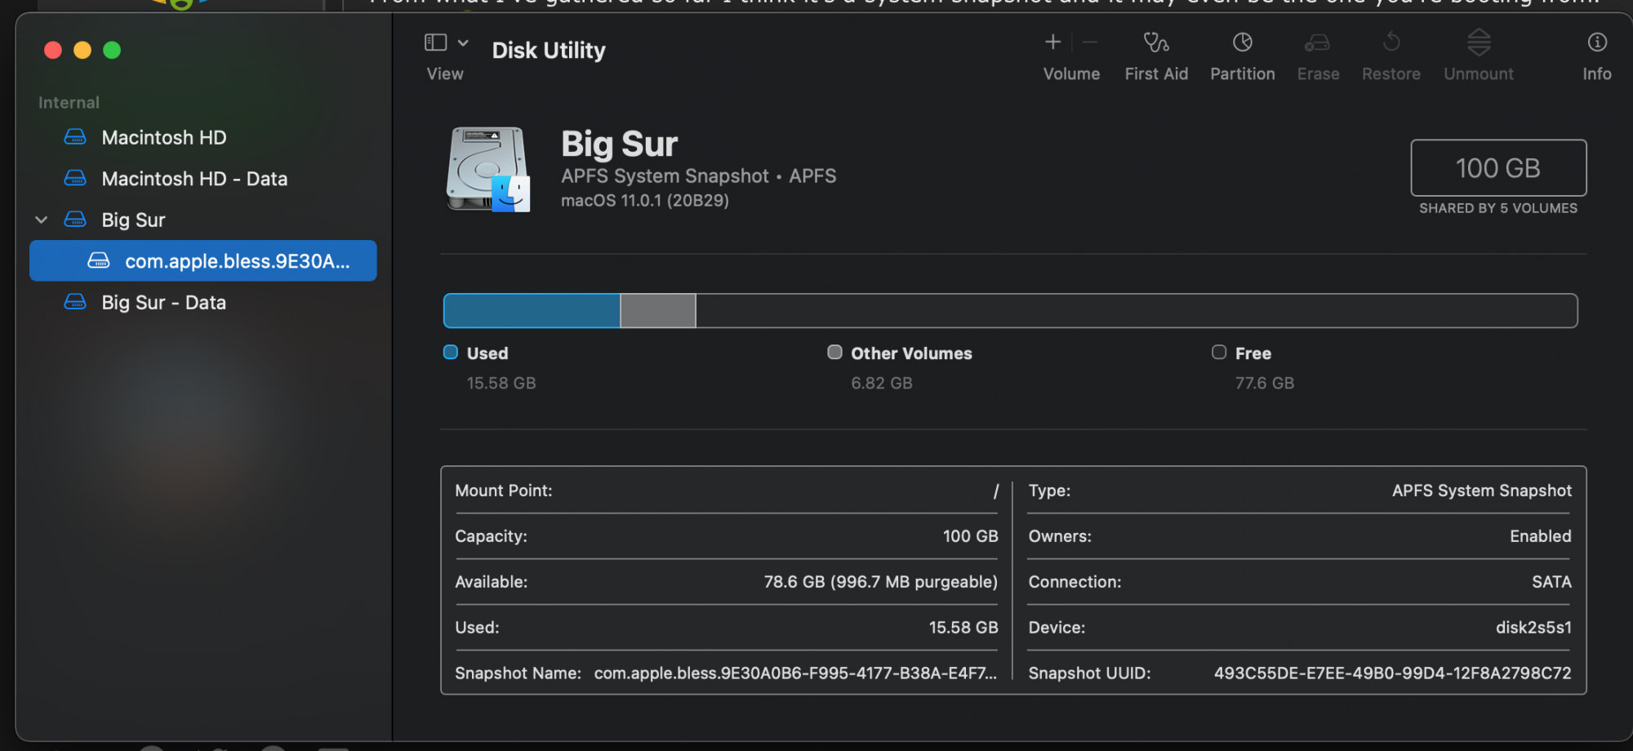Click Big Sur - Data drive icon
Image resolution: width=1633 pixels, height=751 pixels.
pos(75,302)
